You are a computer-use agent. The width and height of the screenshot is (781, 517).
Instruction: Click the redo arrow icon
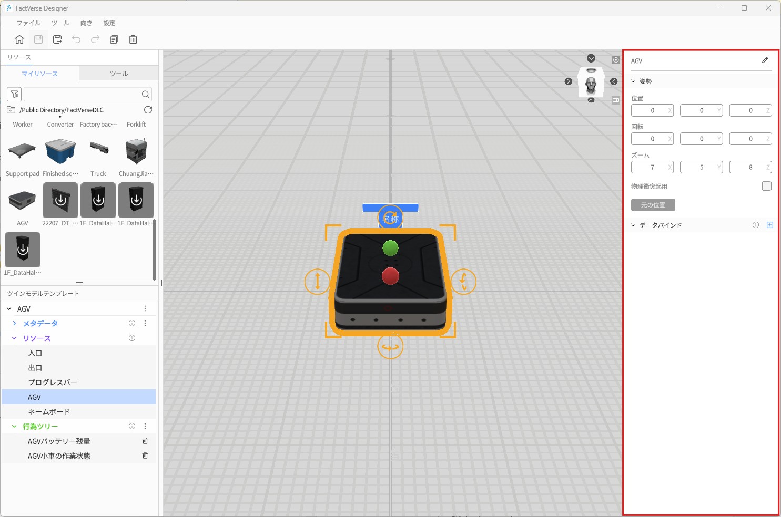point(95,39)
